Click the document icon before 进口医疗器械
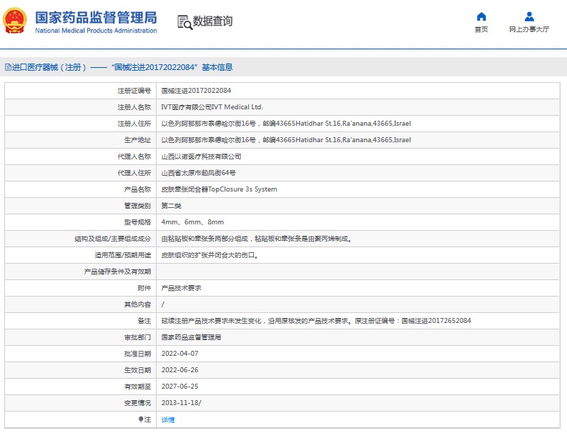Image resolution: width=567 pixels, height=433 pixels. pos(8,67)
